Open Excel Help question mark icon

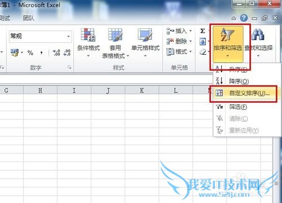[244, 18]
